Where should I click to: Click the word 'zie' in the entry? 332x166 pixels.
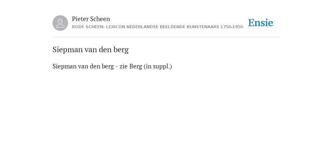[124, 66]
